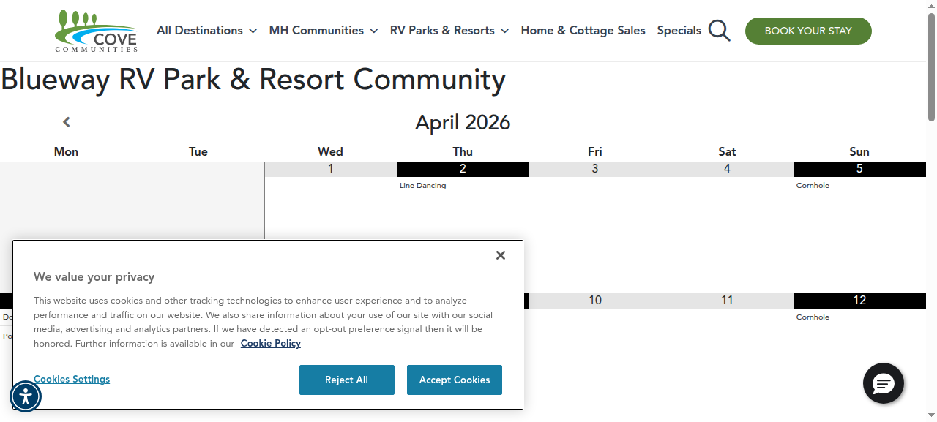Click the Mon column header

66,151
